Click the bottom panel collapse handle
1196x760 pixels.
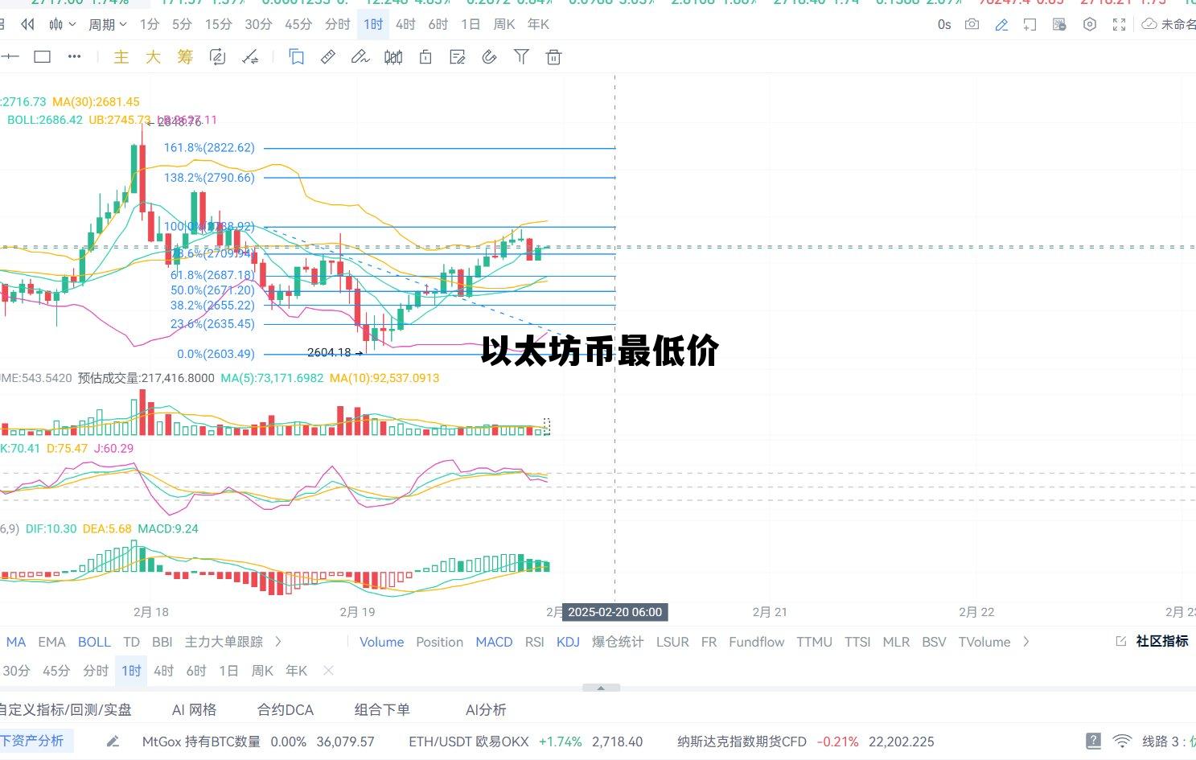(601, 688)
